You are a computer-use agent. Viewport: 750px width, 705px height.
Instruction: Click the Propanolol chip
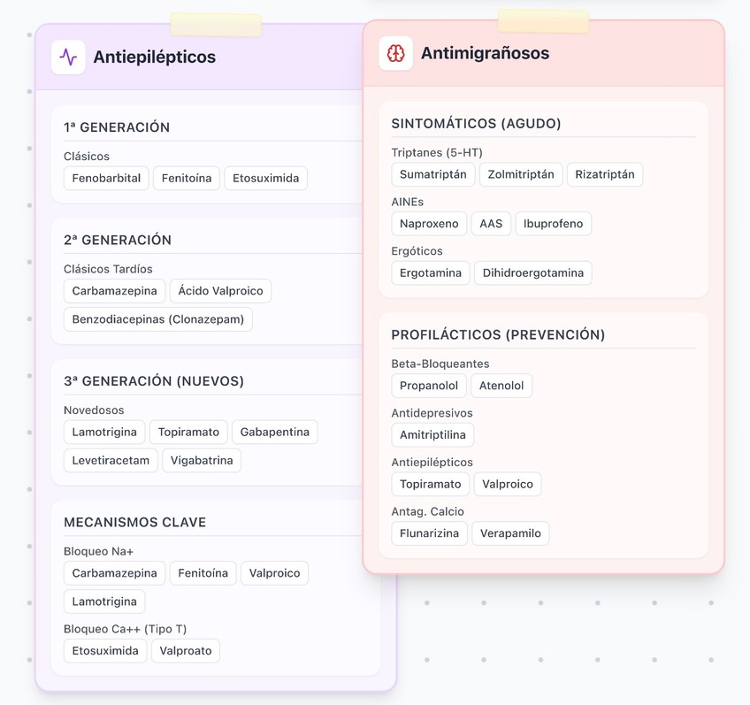(429, 386)
